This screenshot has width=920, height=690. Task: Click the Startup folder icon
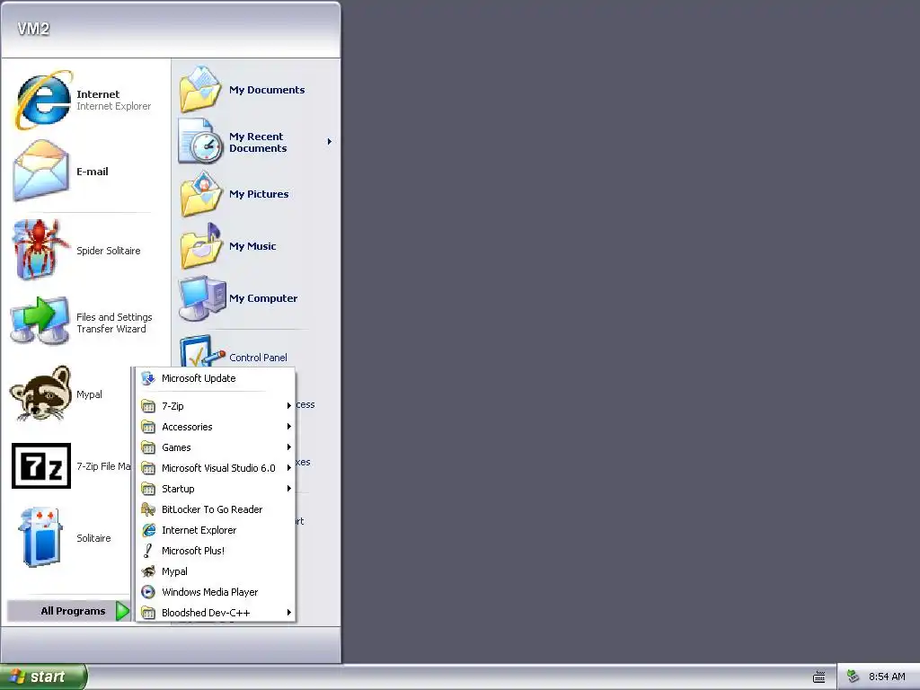coord(148,489)
